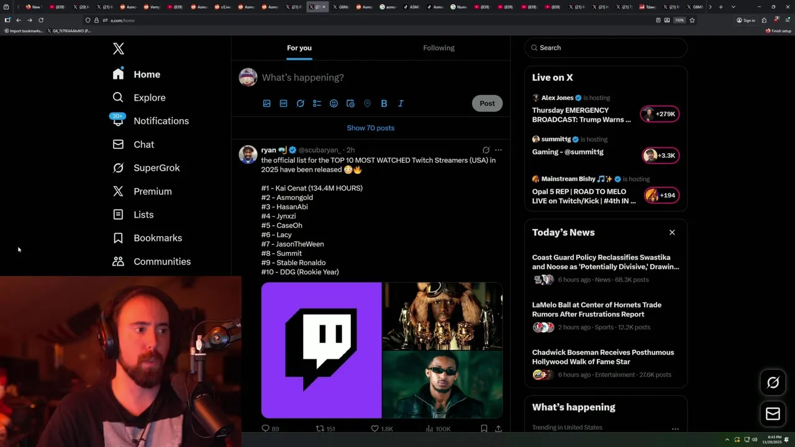Open ryan's profile avatar

248,155
